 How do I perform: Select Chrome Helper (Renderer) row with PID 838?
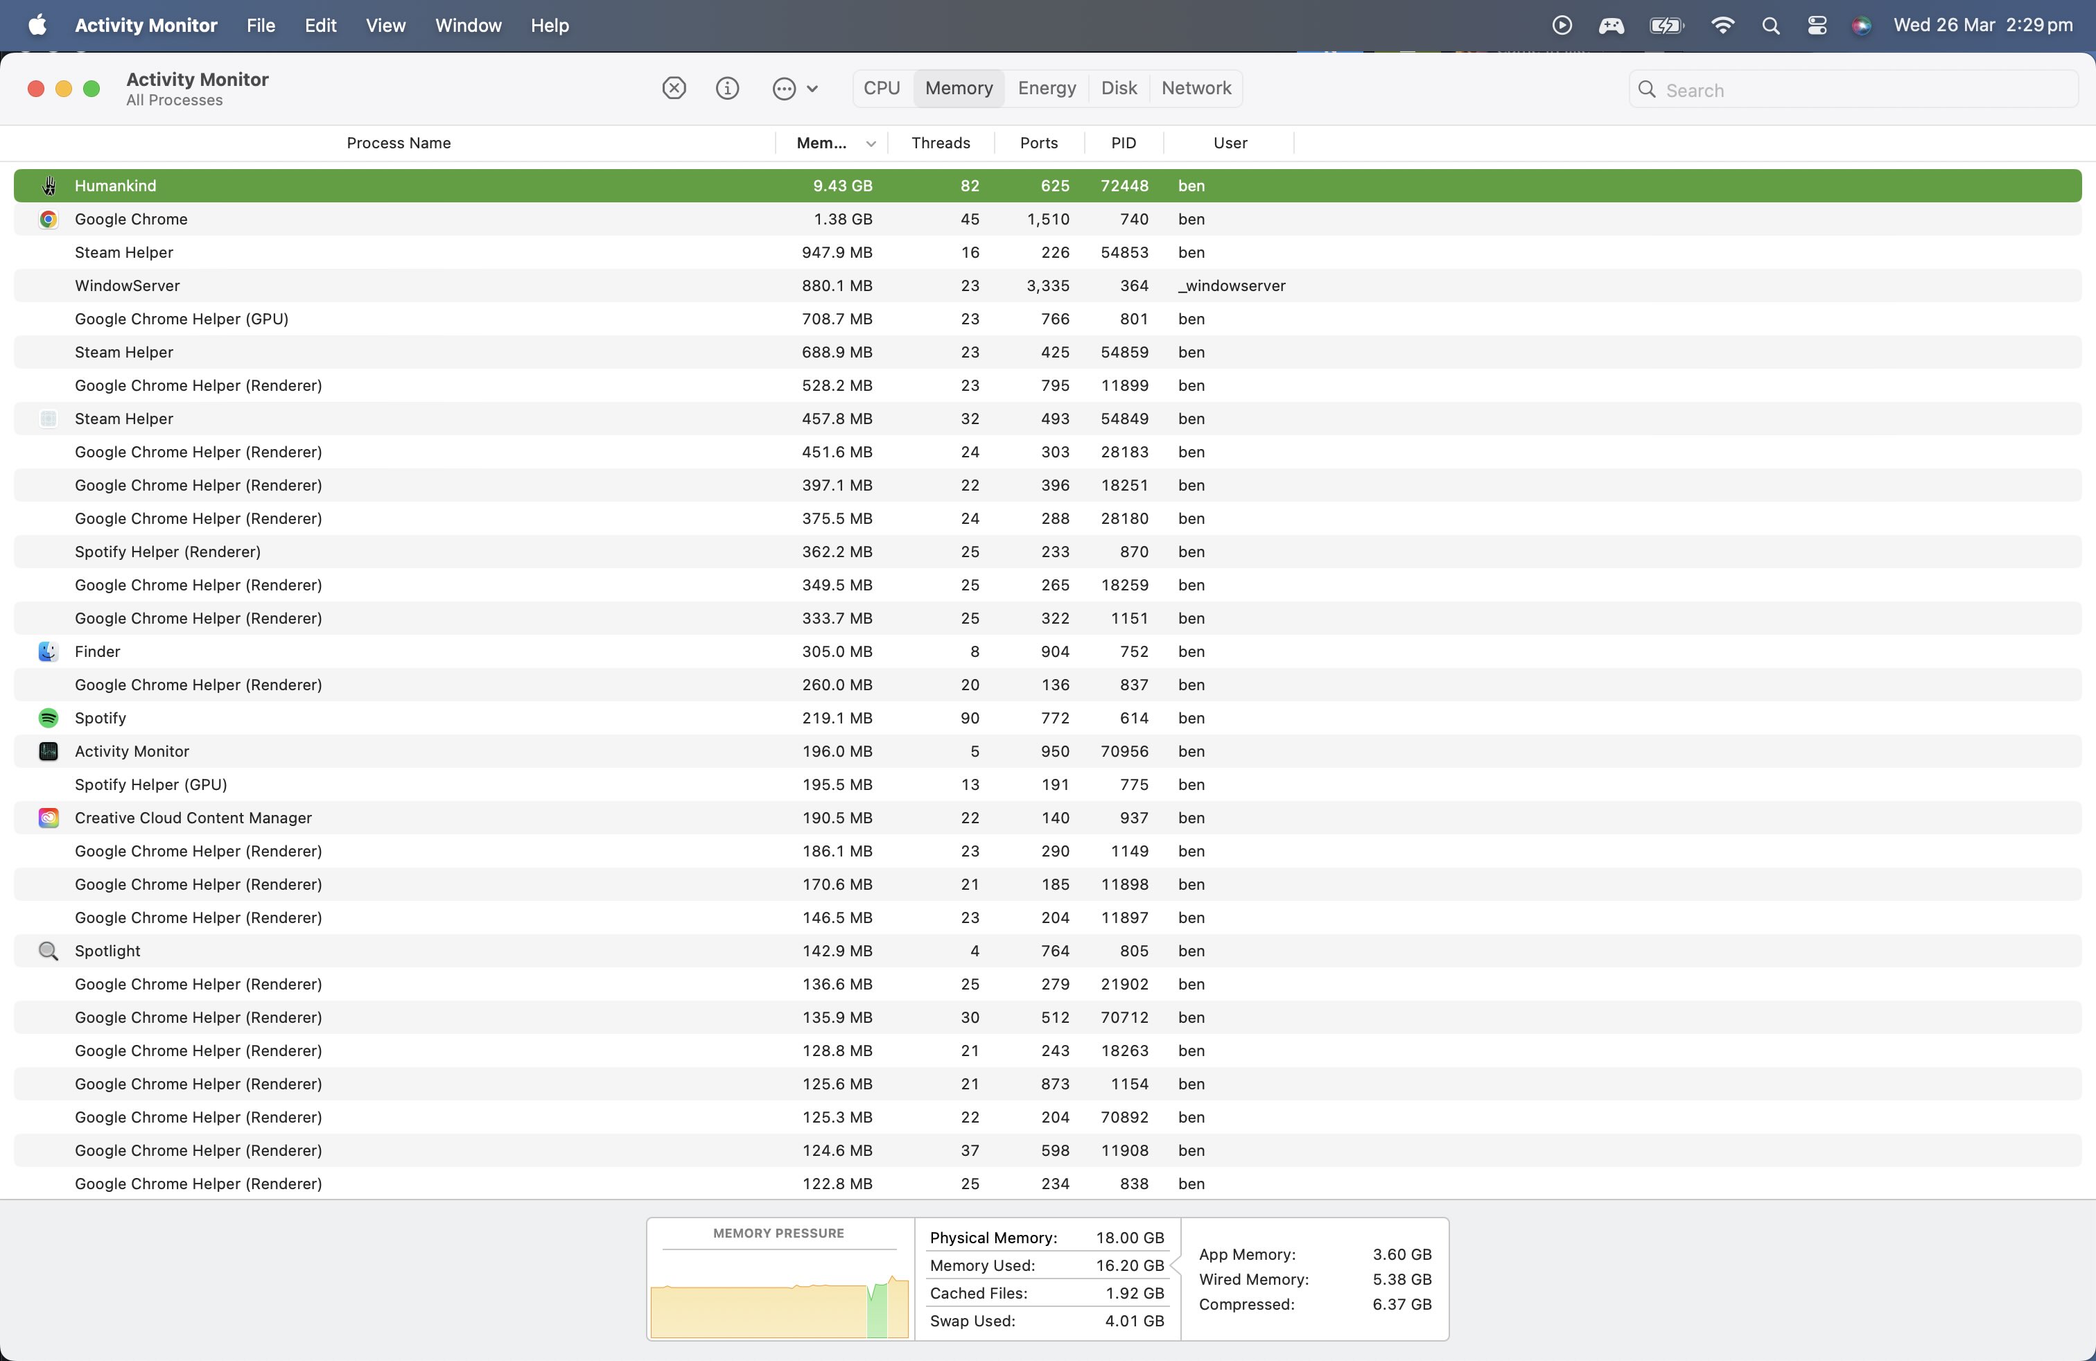pyautogui.click(x=1048, y=1184)
